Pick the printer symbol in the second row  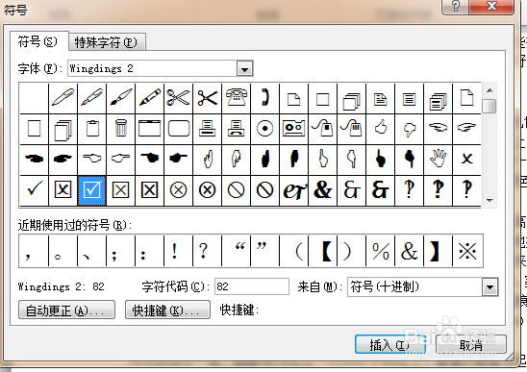coord(208,129)
